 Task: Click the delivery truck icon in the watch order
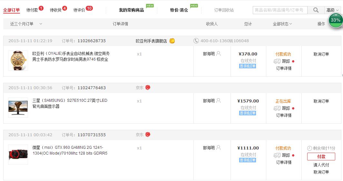pos(277,62)
